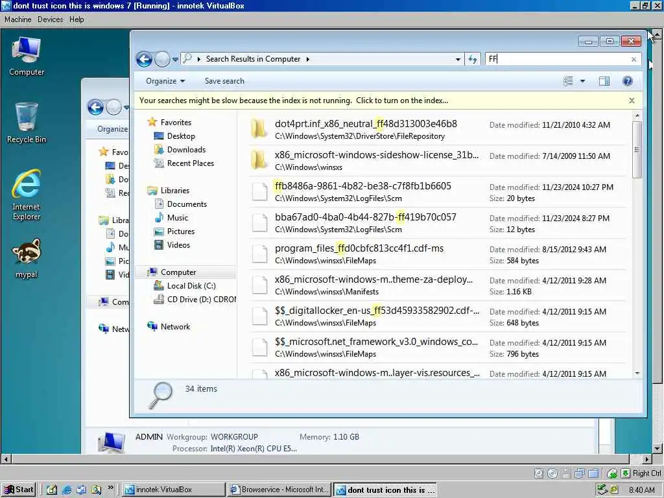Click the Start button on taskbar

coord(19,490)
